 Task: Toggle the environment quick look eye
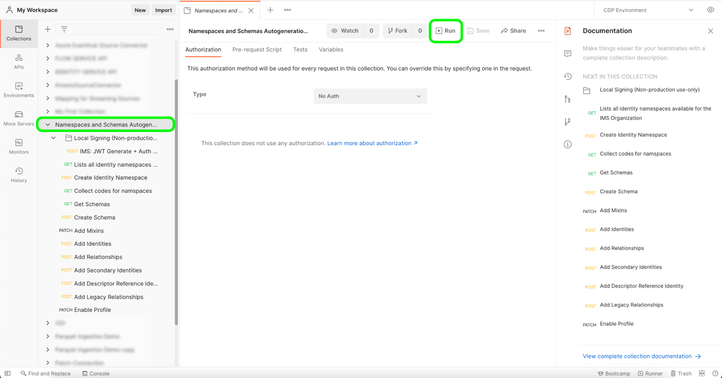coord(711,10)
